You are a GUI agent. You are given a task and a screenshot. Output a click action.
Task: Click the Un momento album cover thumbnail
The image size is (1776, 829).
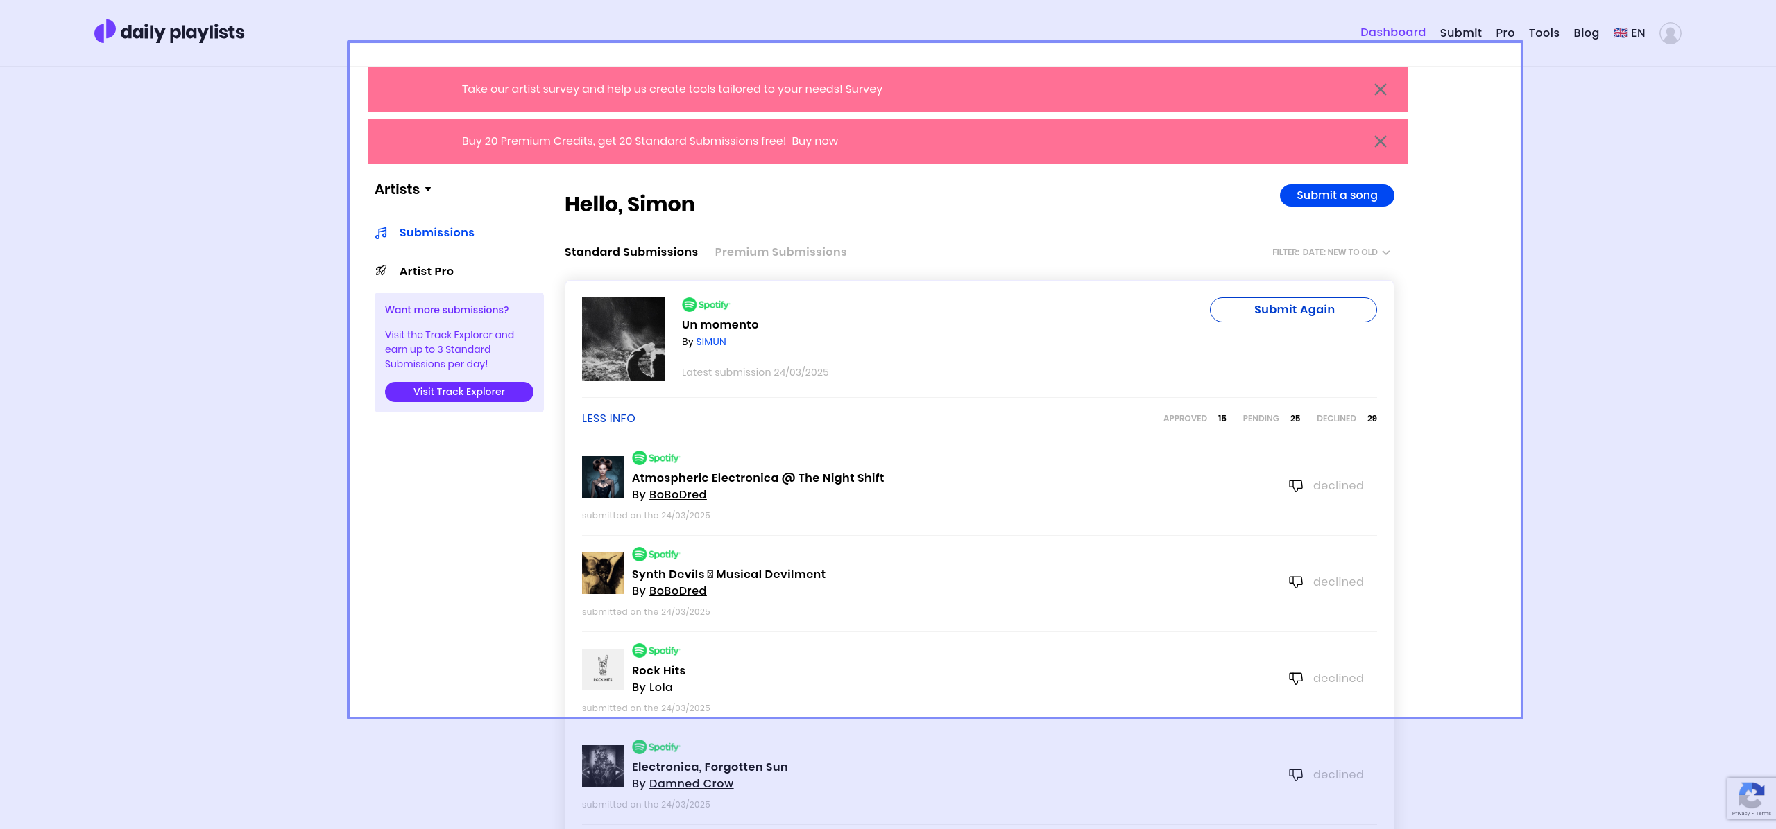coord(623,339)
